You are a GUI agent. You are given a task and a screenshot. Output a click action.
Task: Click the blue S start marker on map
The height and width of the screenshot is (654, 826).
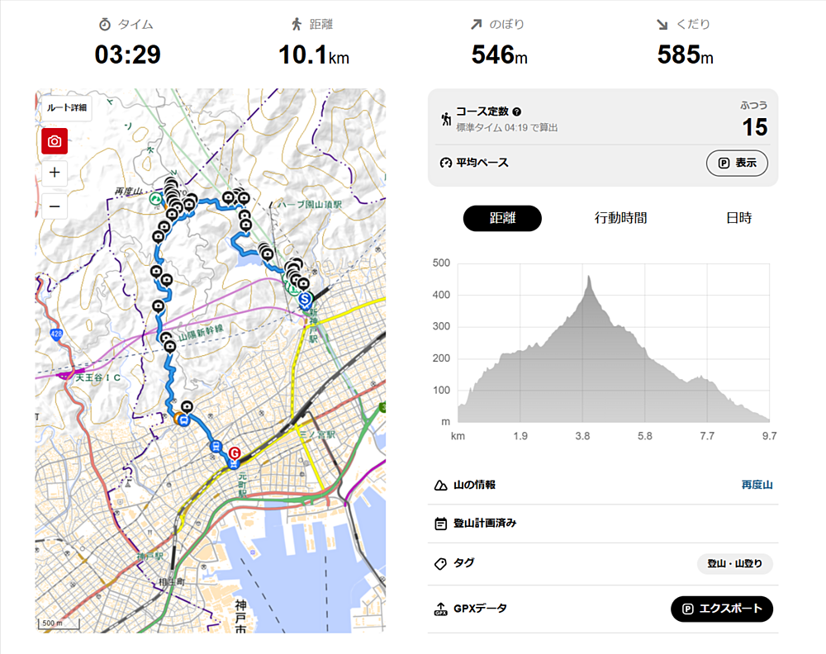(x=305, y=300)
